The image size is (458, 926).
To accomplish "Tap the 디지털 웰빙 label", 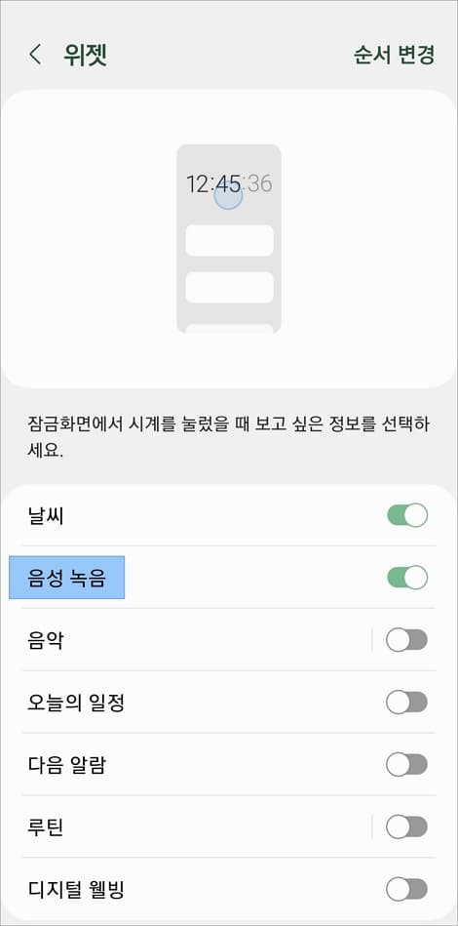I will pyautogui.click(x=76, y=889).
